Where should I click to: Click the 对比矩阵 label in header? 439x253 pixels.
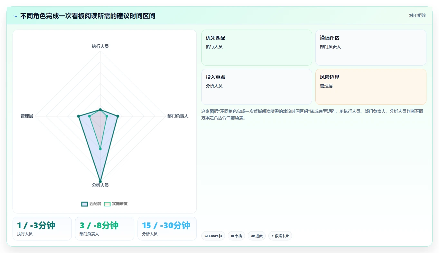[x=417, y=16]
